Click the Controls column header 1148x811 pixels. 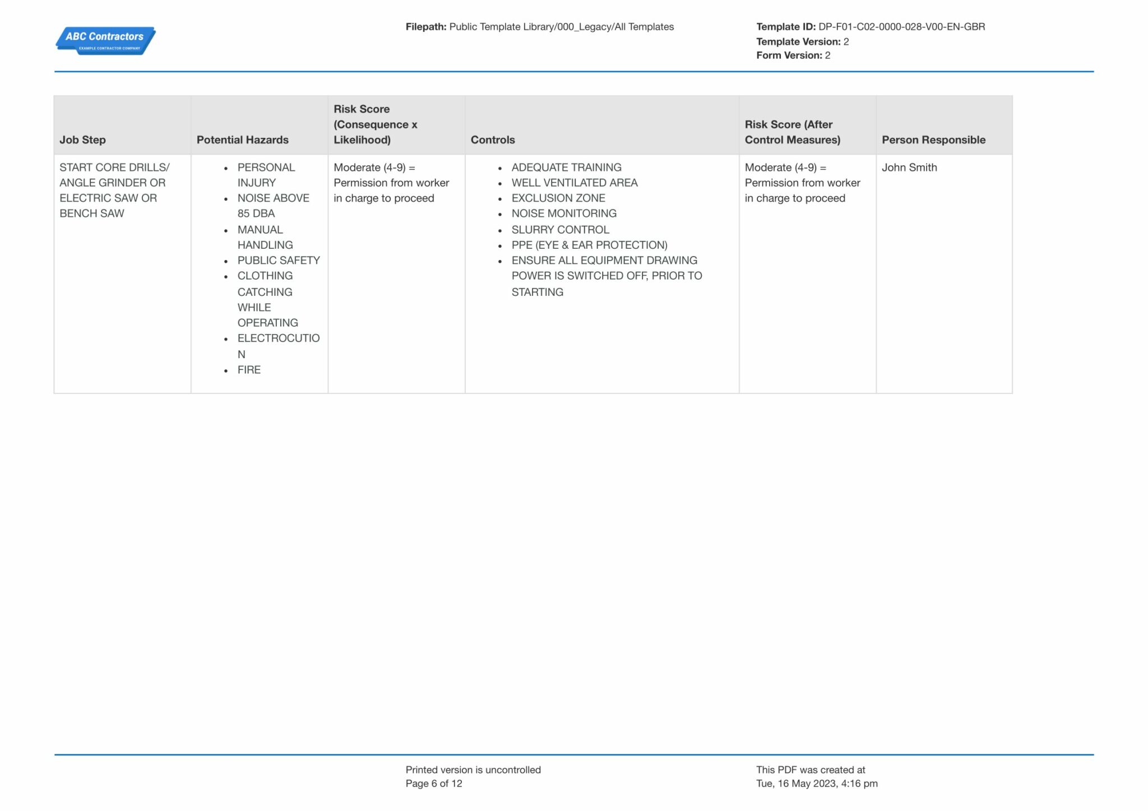492,140
